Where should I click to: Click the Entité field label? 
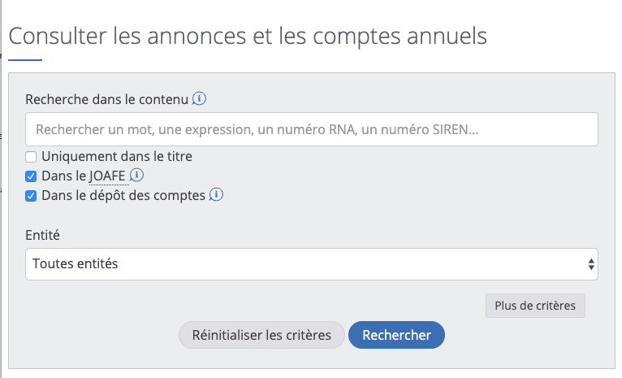(x=42, y=235)
